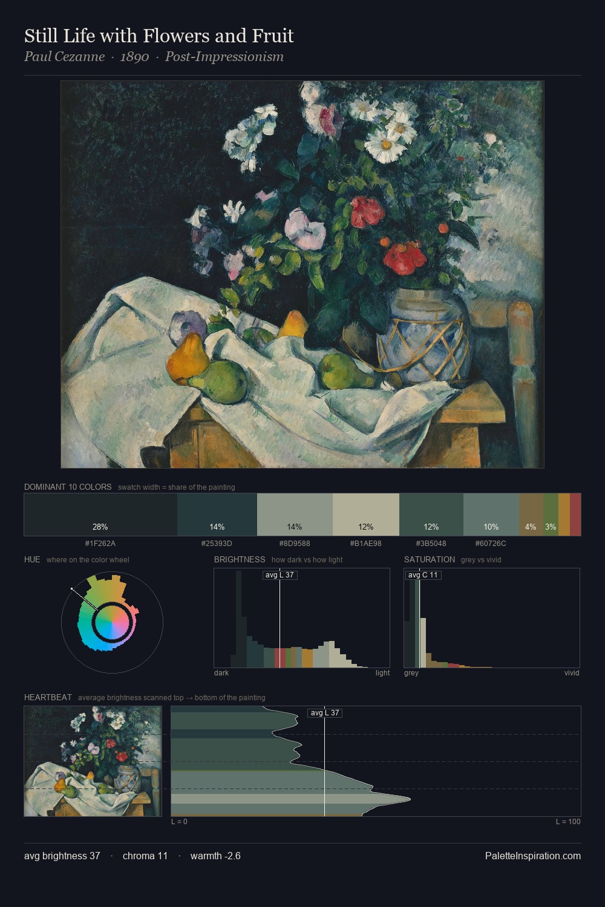Viewport: 605px width, 907px height.
Task: Select the thin ochre swatch
Action: point(564,515)
